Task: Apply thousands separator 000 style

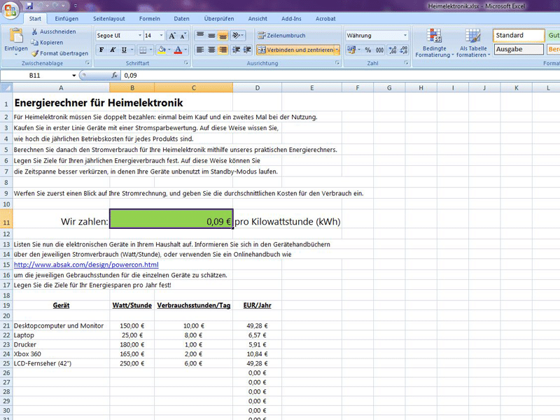Action: click(x=379, y=50)
